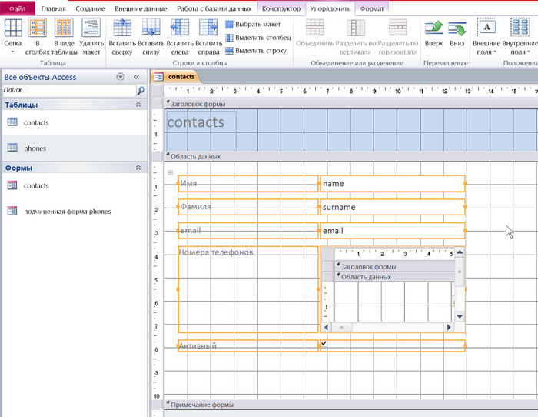Click subform scroll right arrow

click(449, 327)
